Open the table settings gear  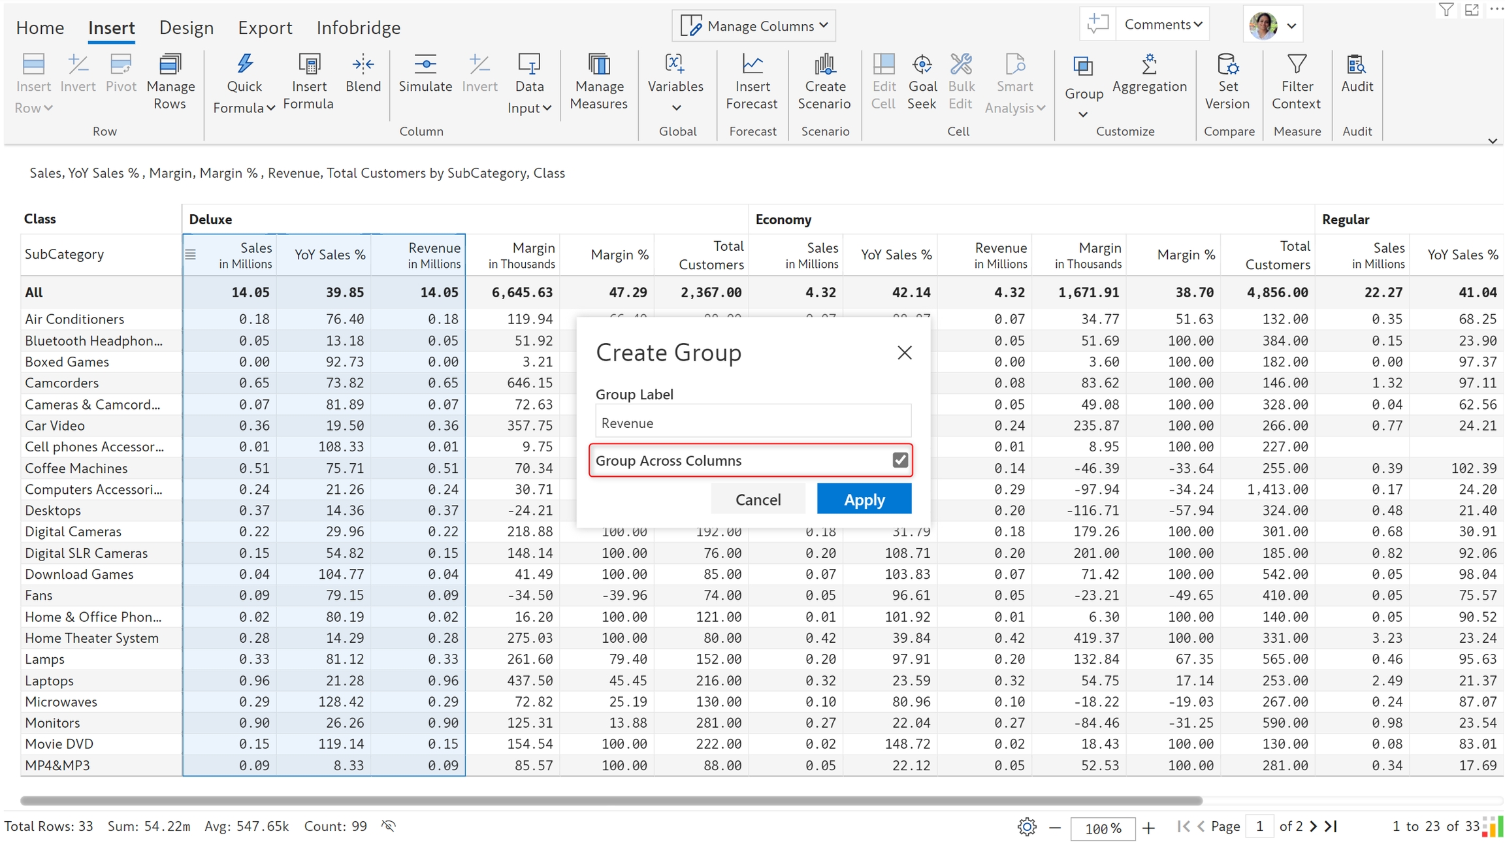coord(1026,827)
